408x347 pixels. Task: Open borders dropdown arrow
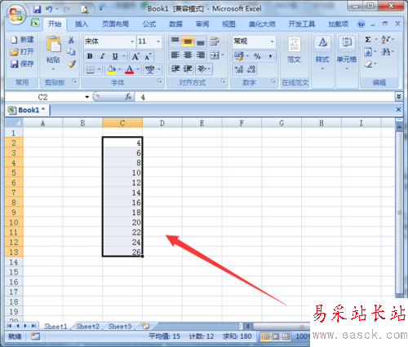(x=99, y=69)
